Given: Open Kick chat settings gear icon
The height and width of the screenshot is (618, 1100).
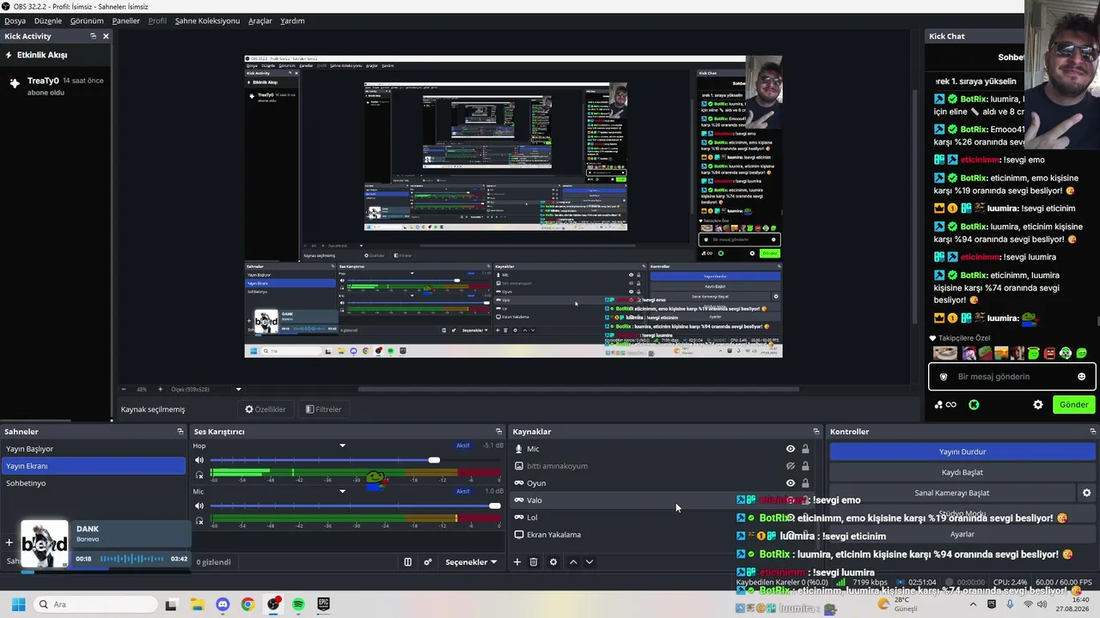Looking at the screenshot, I should (1038, 404).
